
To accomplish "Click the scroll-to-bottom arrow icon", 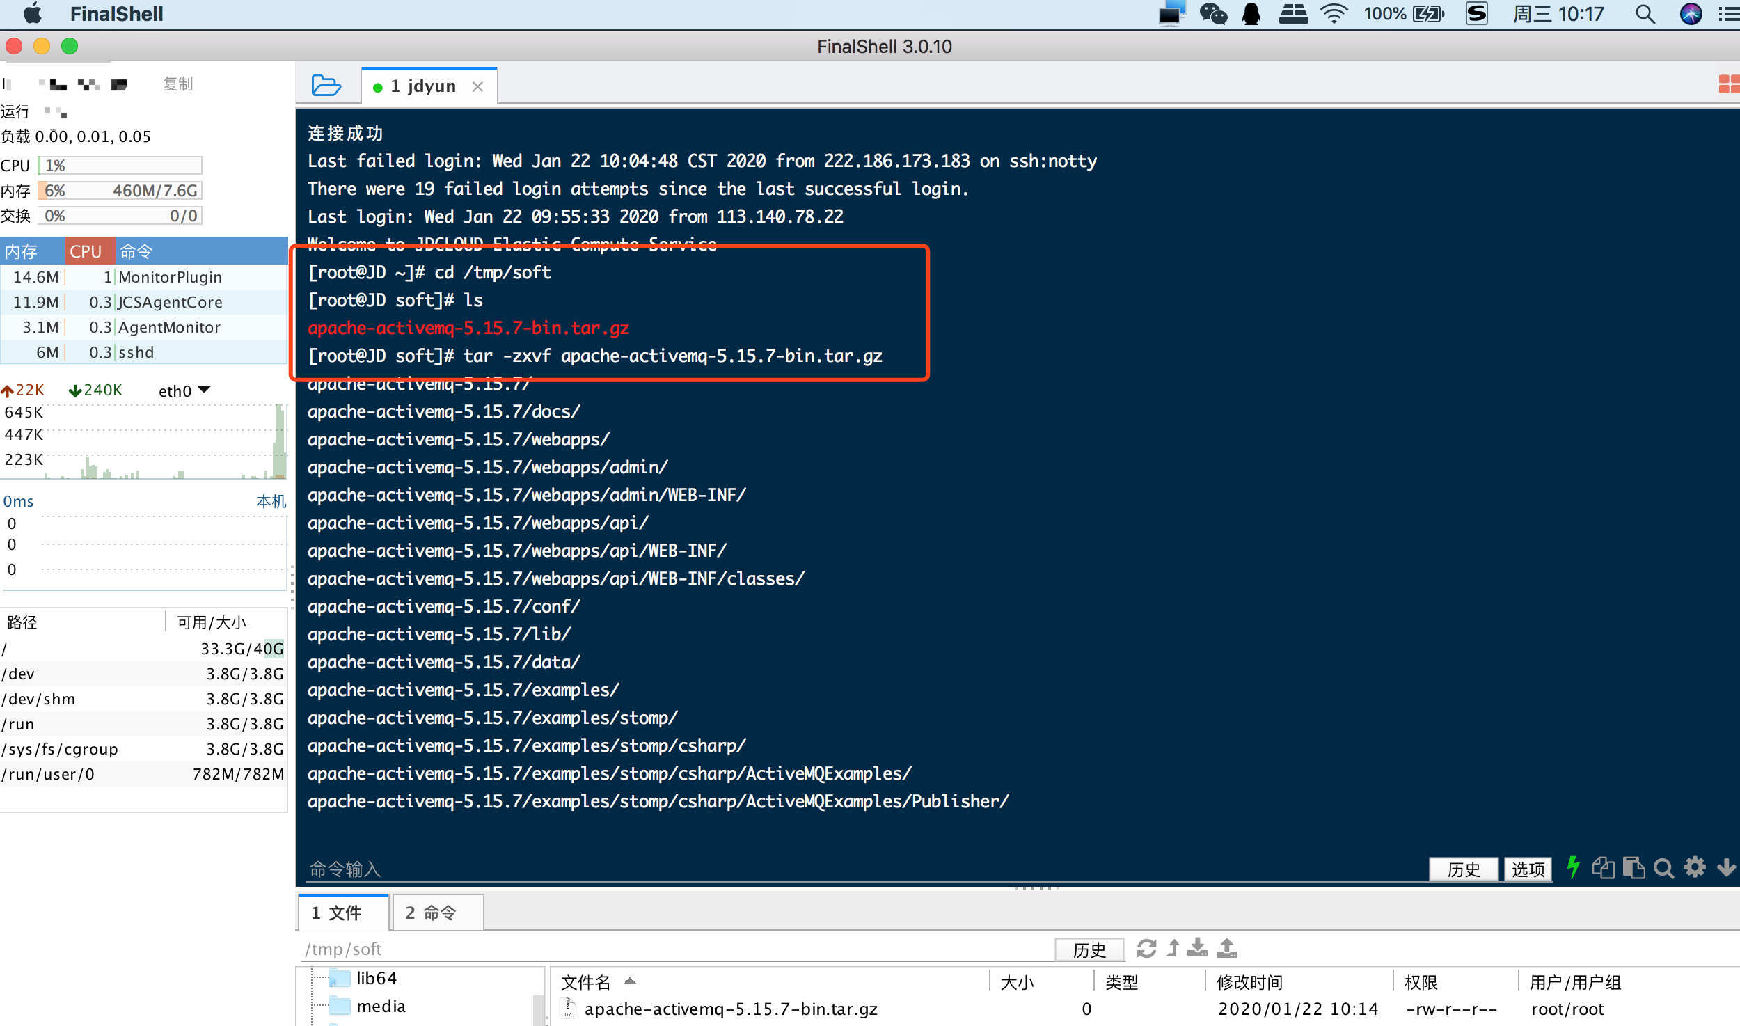I will pyautogui.click(x=1726, y=867).
